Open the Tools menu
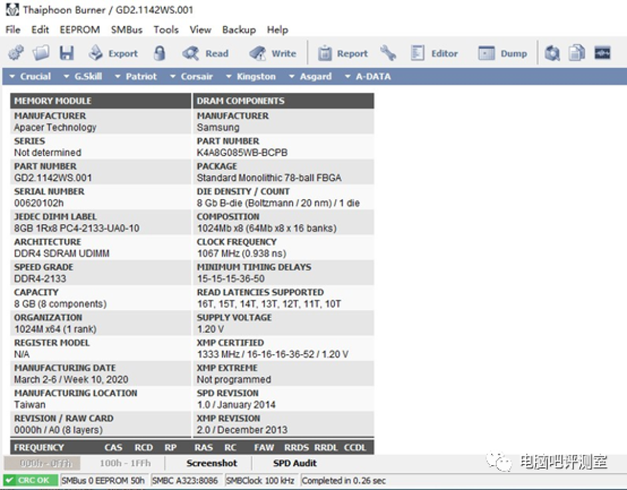This screenshot has height=490, width=627. pyautogui.click(x=166, y=30)
